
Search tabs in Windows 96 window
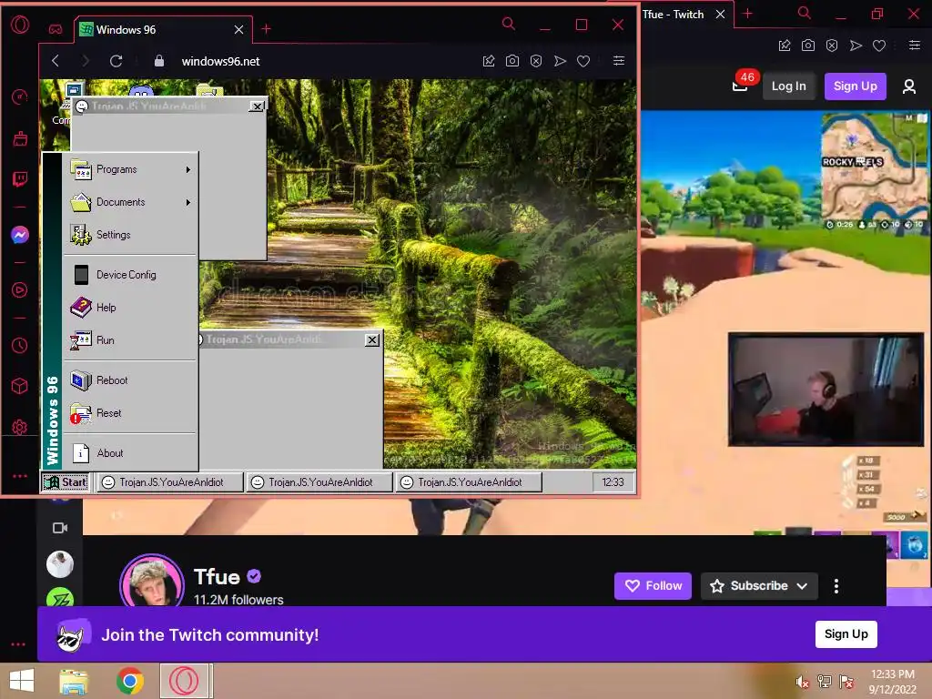(x=508, y=24)
